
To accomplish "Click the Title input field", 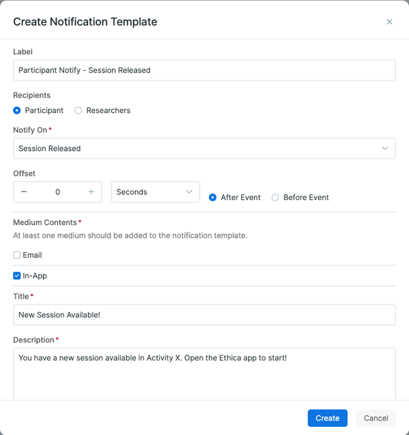I will [x=204, y=314].
